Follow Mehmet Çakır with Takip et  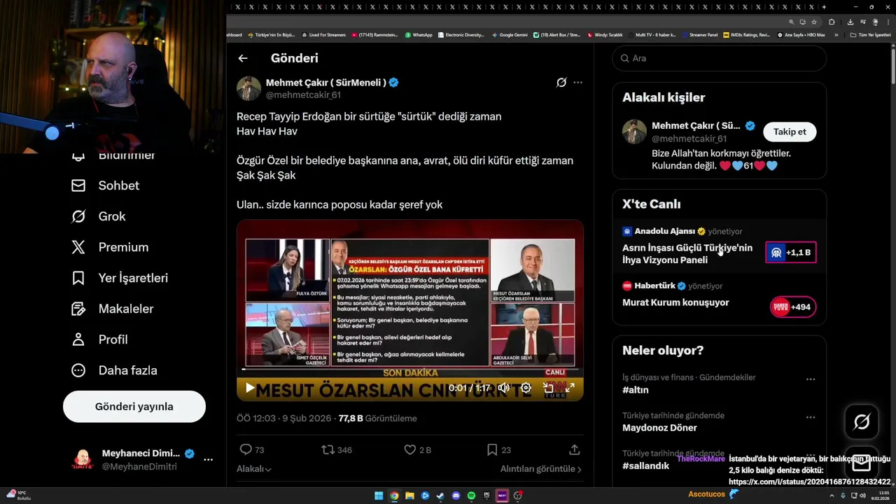point(790,132)
